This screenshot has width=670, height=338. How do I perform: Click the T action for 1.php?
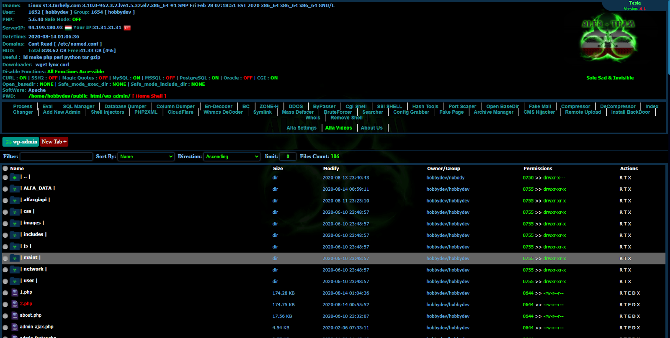coord(626,293)
